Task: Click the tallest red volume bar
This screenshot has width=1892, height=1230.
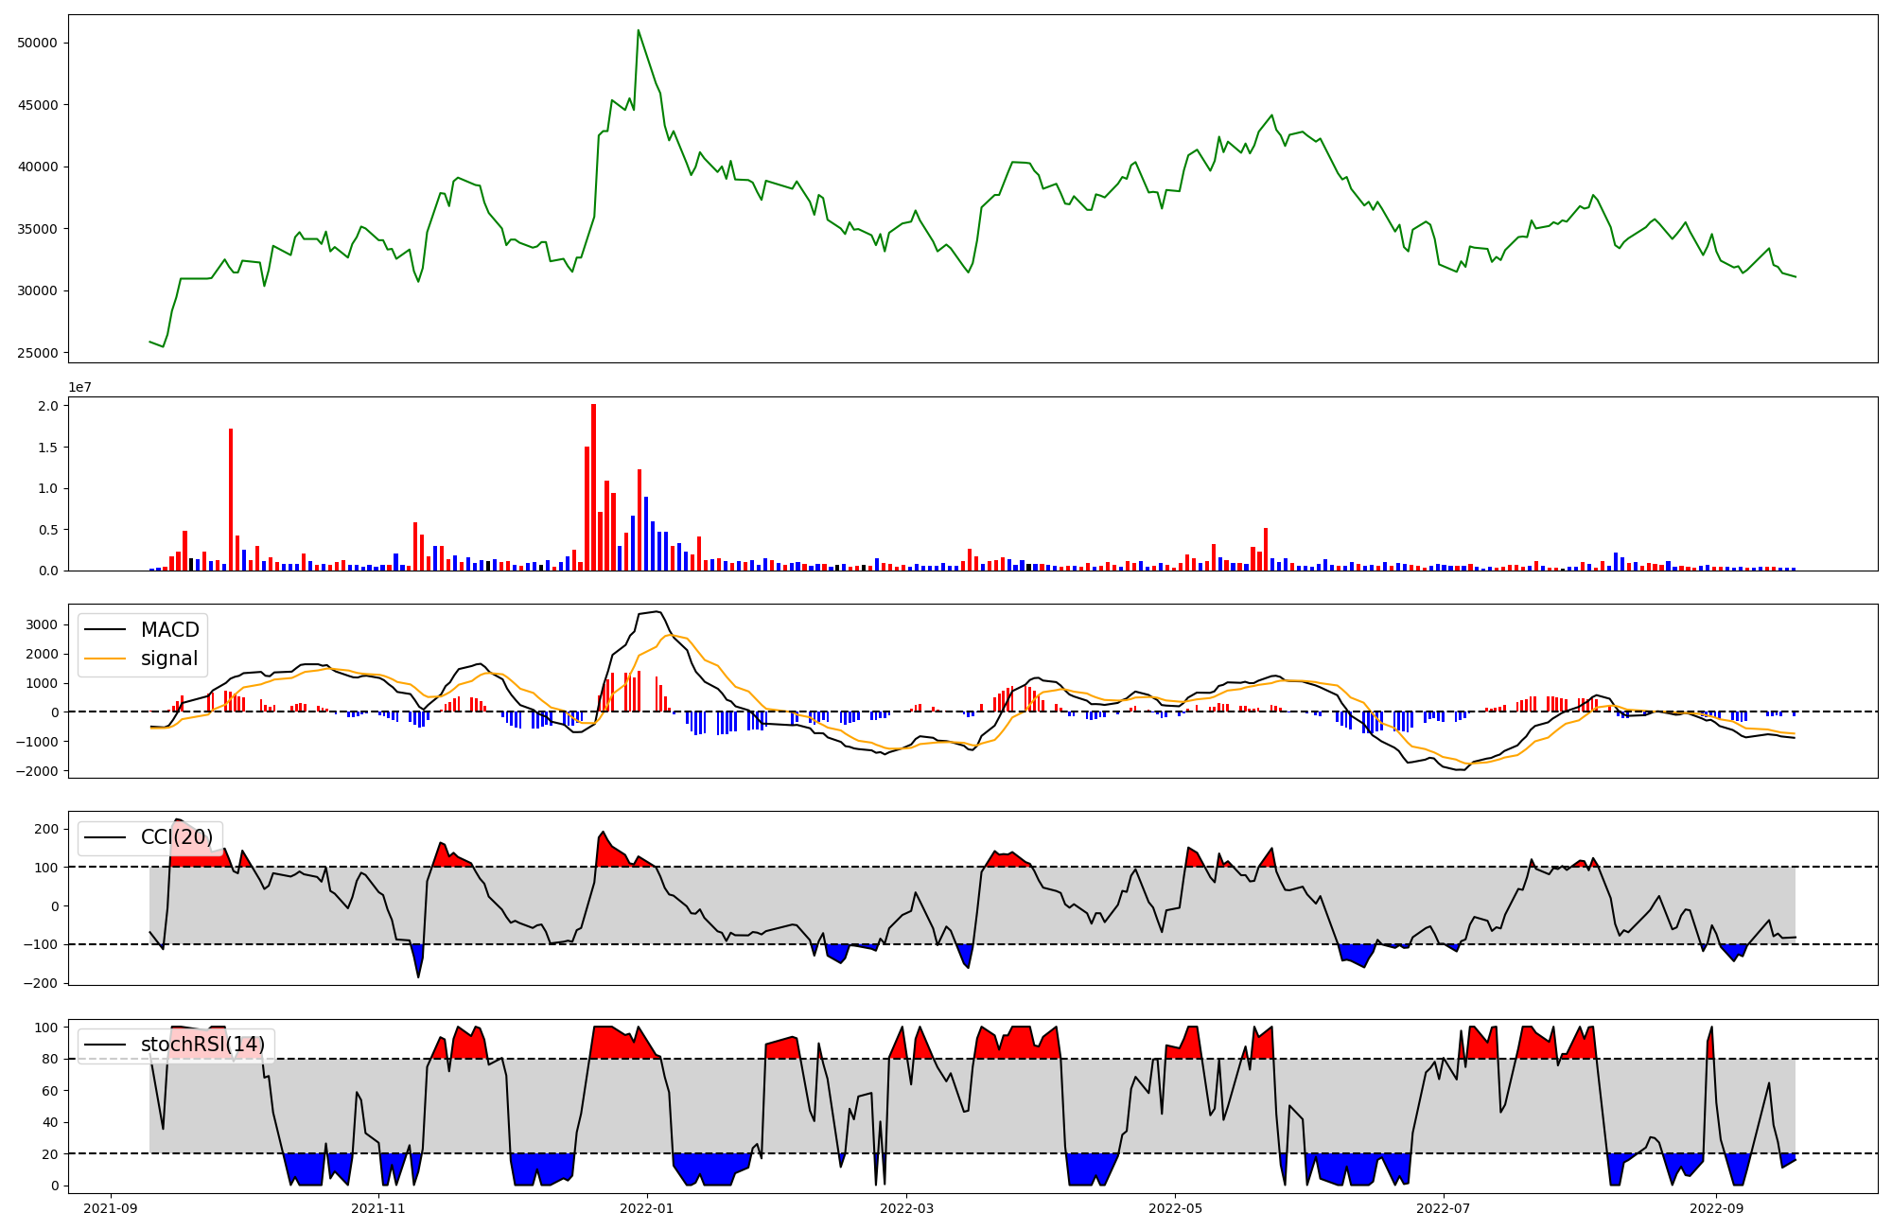Action: click(593, 487)
